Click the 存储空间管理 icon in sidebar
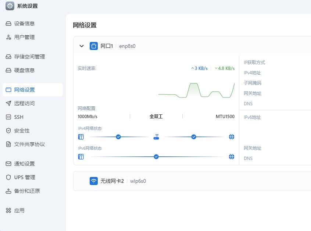 pos(8,57)
